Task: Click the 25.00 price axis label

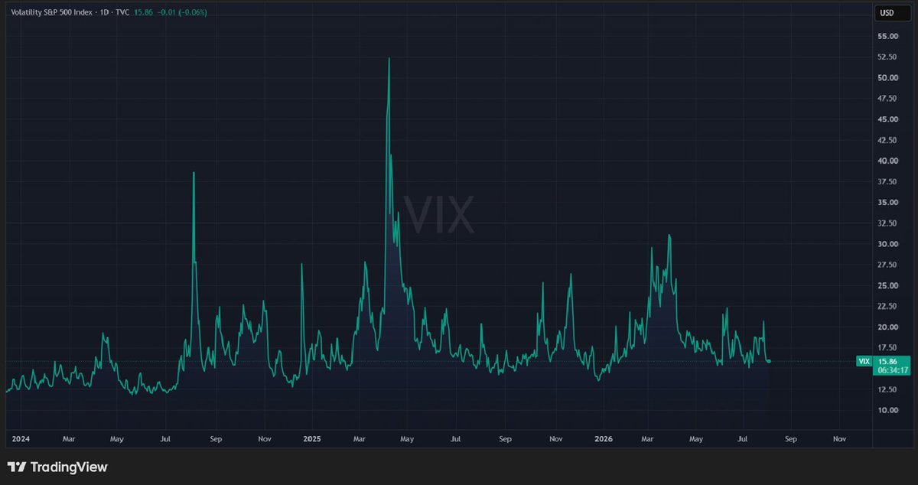Action: pyautogui.click(x=887, y=285)
